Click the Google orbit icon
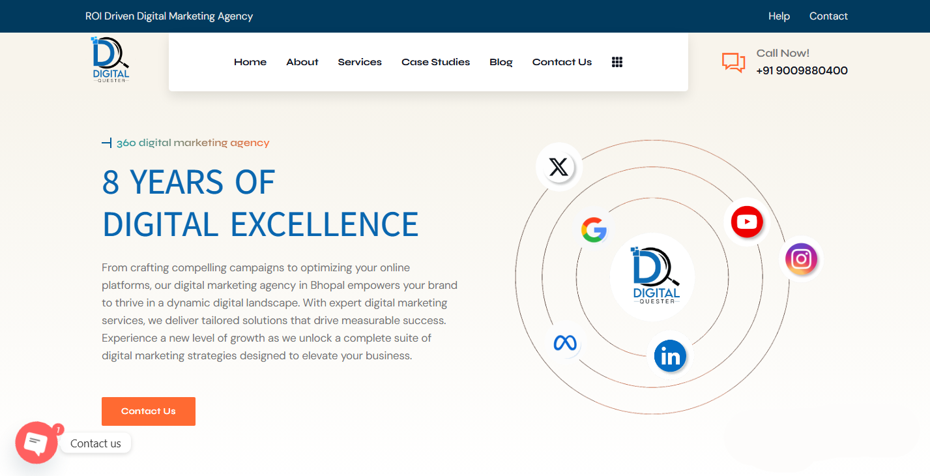This screenshot has height=476, width=930. click(594, 230)
